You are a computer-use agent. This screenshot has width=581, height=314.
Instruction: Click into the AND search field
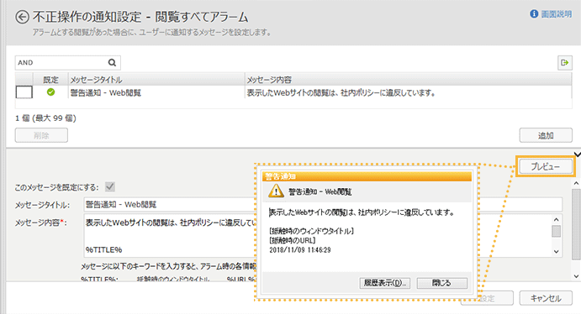point(61,62)
